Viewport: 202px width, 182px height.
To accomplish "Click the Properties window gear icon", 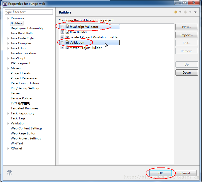I will click(5, 4).
